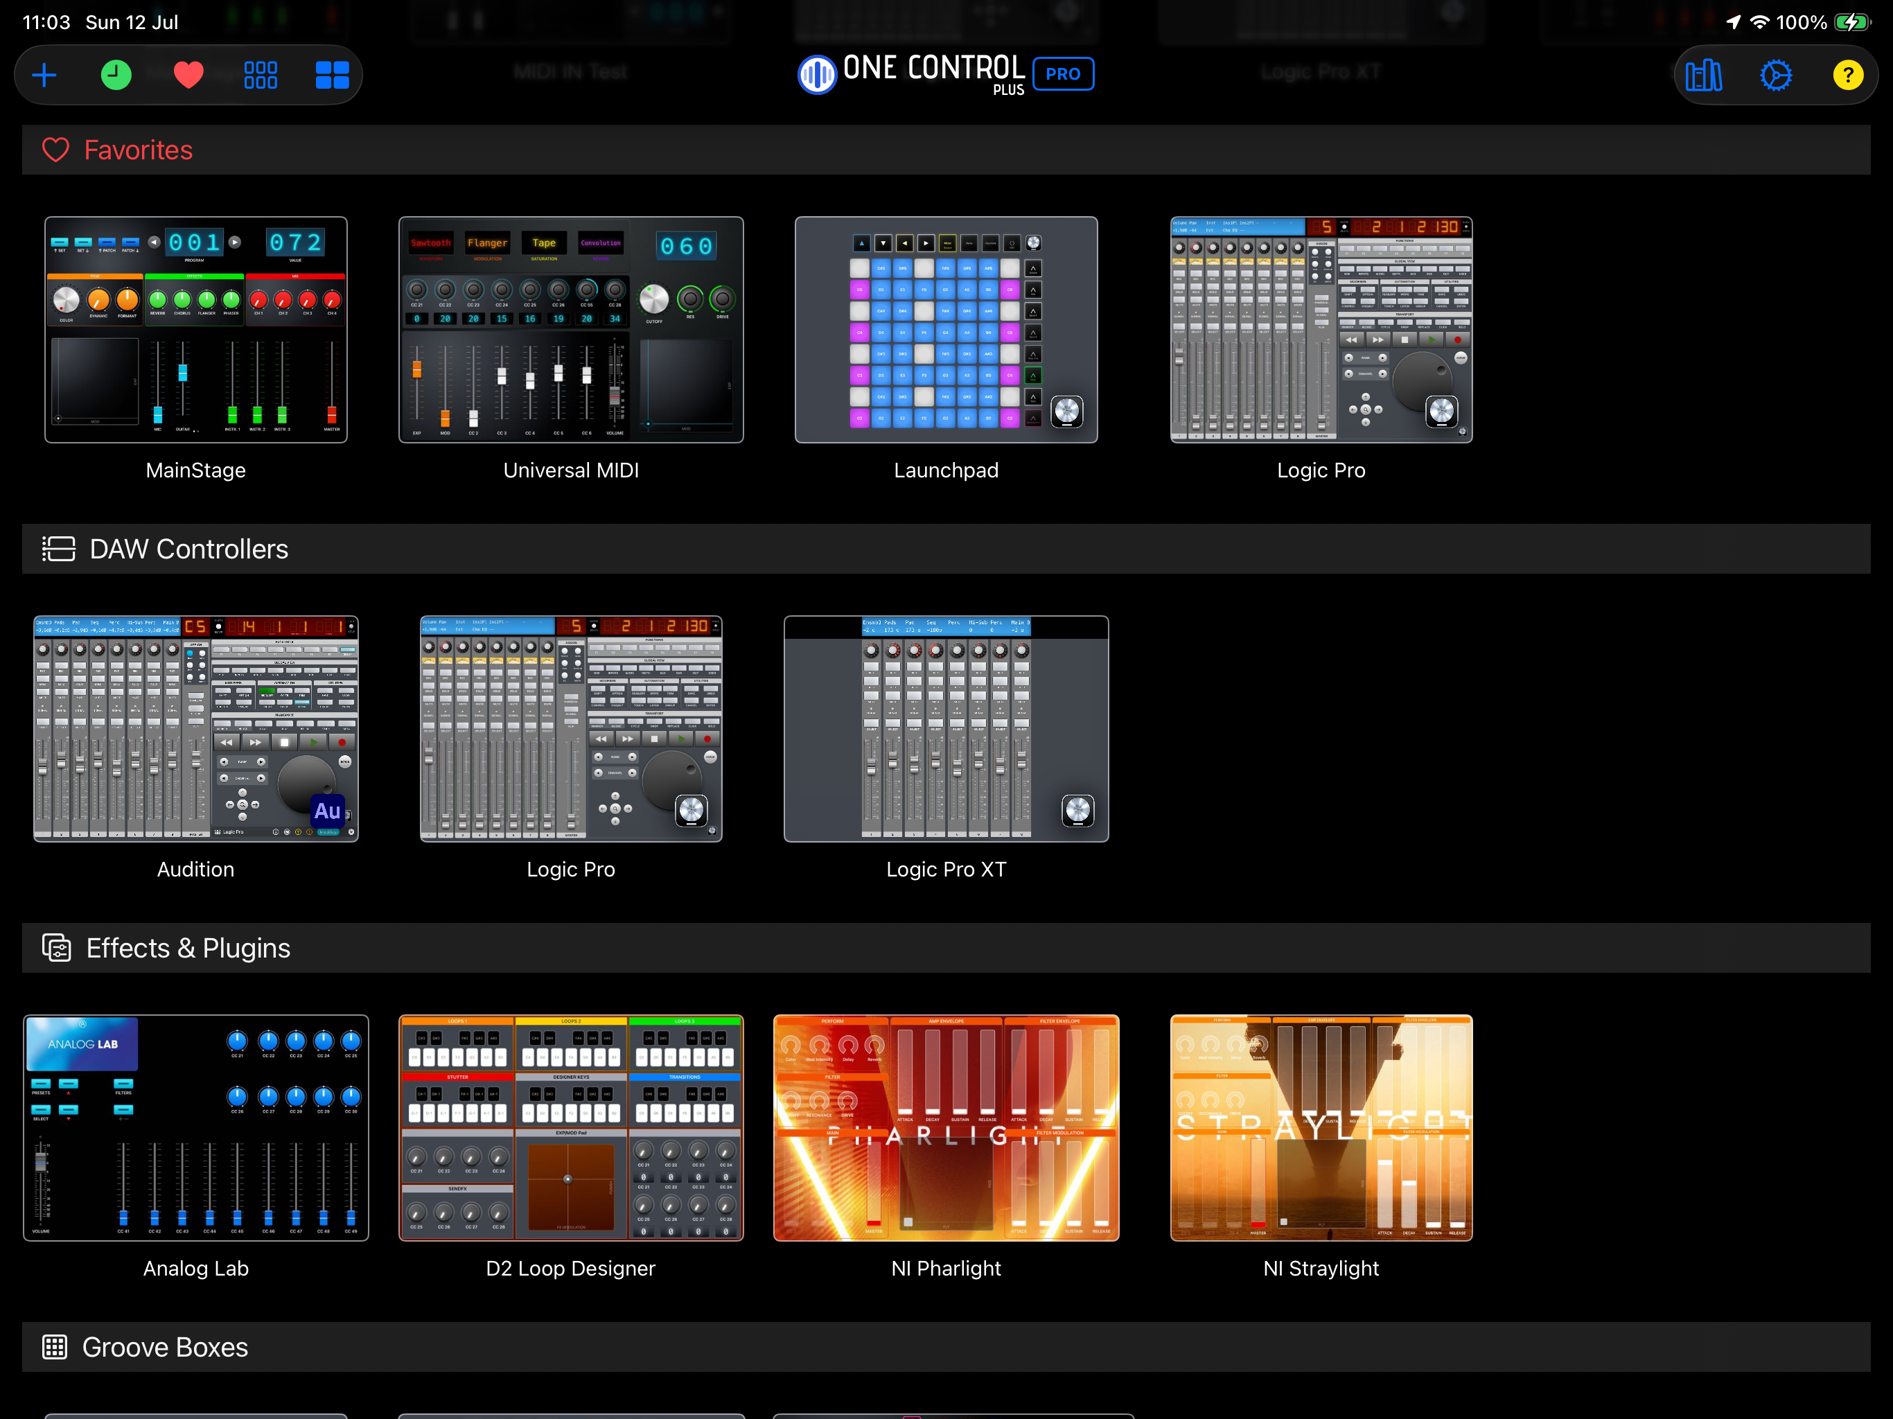Switch to the small grid view icon
Image resolution: width=1893 pixels, height=1419 pixels.
tap(260, 76)
